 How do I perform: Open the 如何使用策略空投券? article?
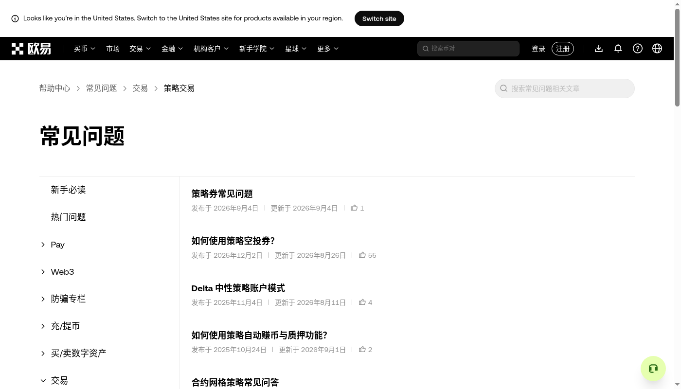233,241
